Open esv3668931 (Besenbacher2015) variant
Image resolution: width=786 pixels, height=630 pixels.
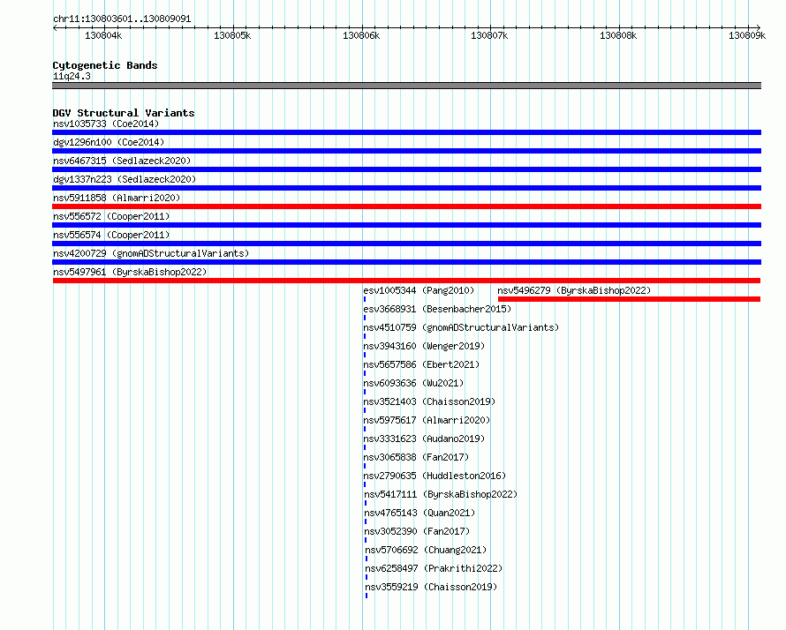[x=437, y=309]
